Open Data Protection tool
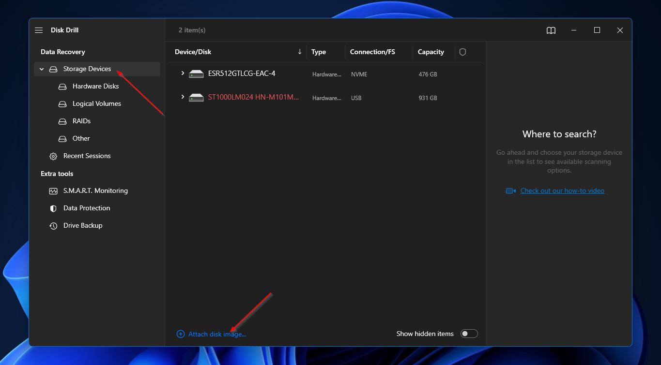Viewport: 661px width, 365px height. coord(87,208)
